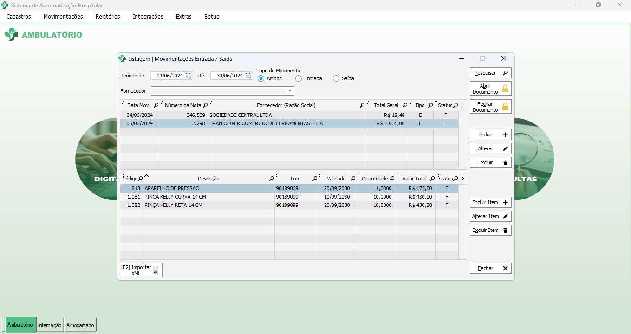Select the Saída radio option
This screenshot has width=631, height=334.
pyautogui.click(x=336, y=78)
